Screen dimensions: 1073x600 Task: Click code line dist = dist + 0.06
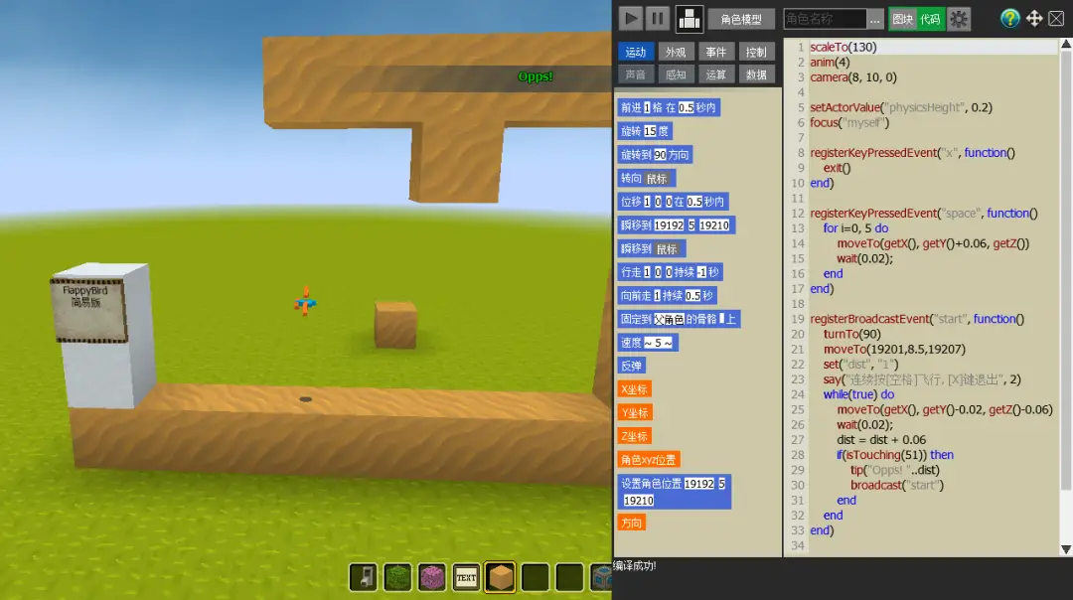pyautogui.click(x=881, y=440)
